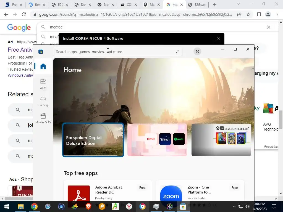This screenshot has width=283, height=212.
Task: Close the CORSAIR iCUE 4 installer
Action: 219,39
